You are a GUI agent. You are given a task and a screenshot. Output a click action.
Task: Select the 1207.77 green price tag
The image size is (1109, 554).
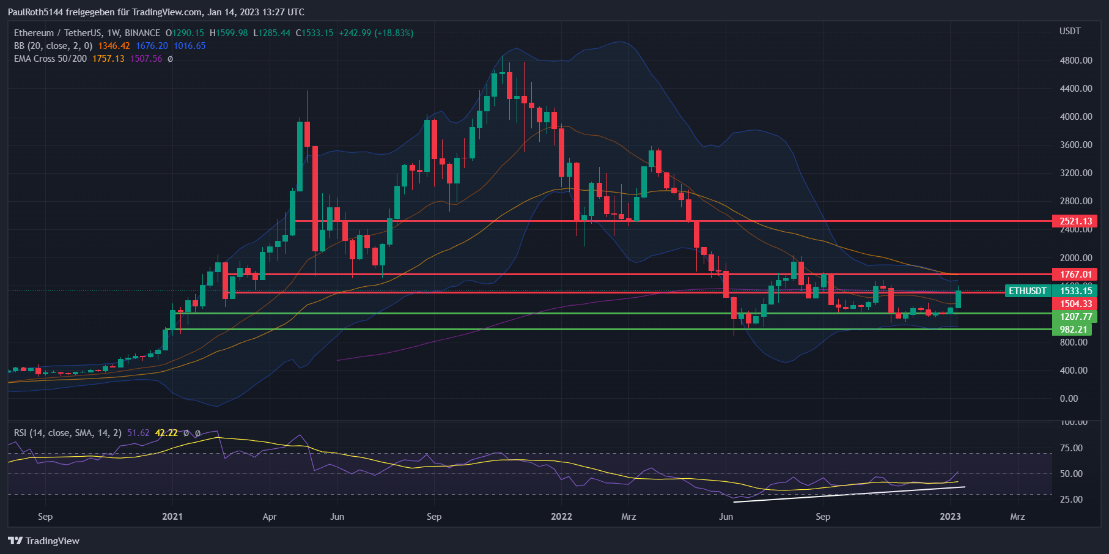[x=1075, y=317]
